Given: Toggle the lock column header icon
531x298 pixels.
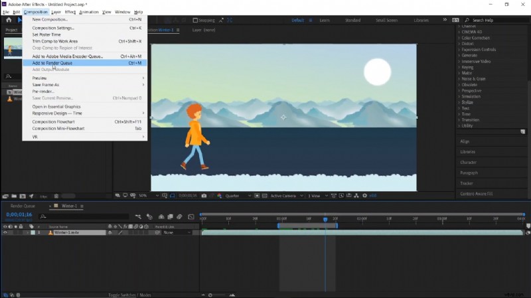Looking at the screenshot, I should tap(21, 226).
